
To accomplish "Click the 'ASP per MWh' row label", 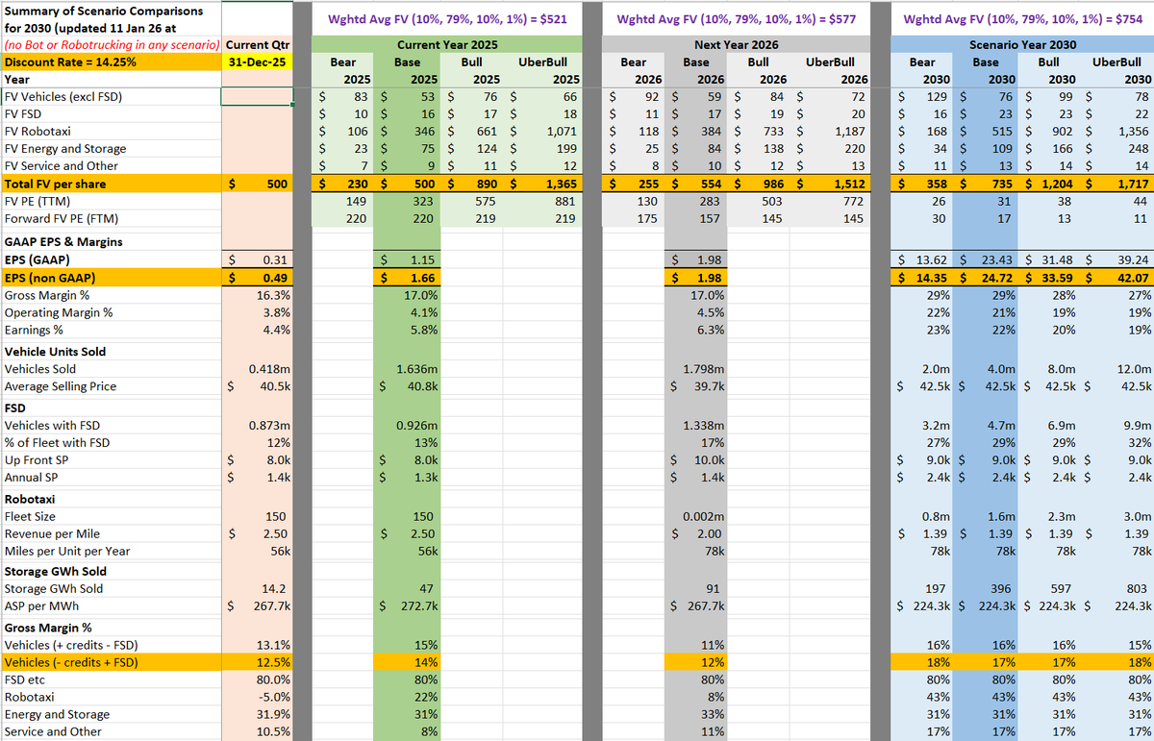I will click(42, 605).
